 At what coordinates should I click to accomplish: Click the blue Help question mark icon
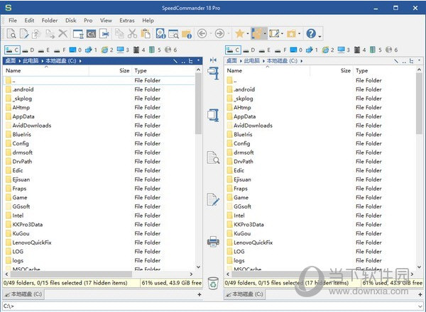(311, 33)
